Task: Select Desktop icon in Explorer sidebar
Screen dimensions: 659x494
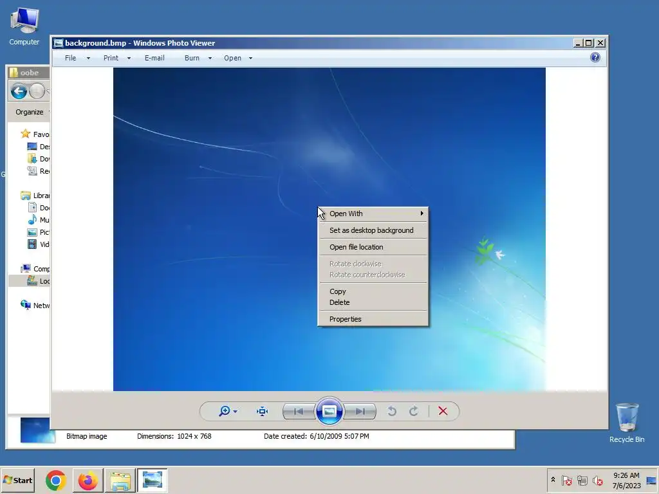Action: coord(32,147)
